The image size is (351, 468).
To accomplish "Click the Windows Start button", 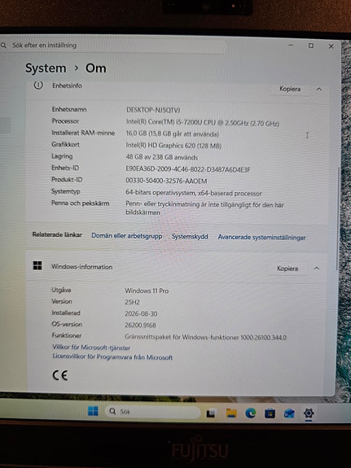I will point(93,411).
